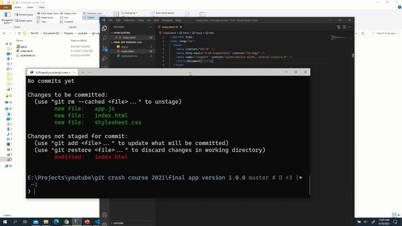
Task: Select the View ribbon tab
Action: click(x=42, y=8)
